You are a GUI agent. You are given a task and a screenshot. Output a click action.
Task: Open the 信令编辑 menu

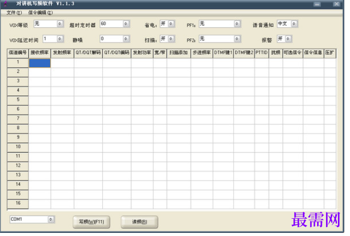(40, 13)
